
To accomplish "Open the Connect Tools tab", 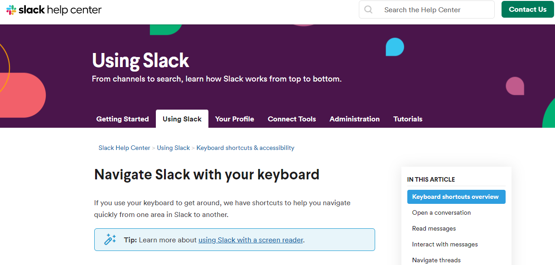I will tap(292, 119).
